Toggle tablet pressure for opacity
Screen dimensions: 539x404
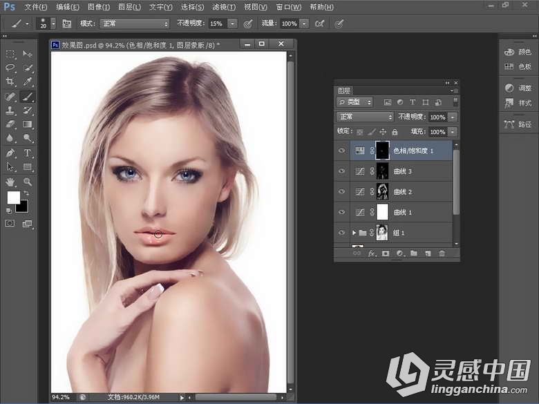pyautogui.click(x=248, y=23)
